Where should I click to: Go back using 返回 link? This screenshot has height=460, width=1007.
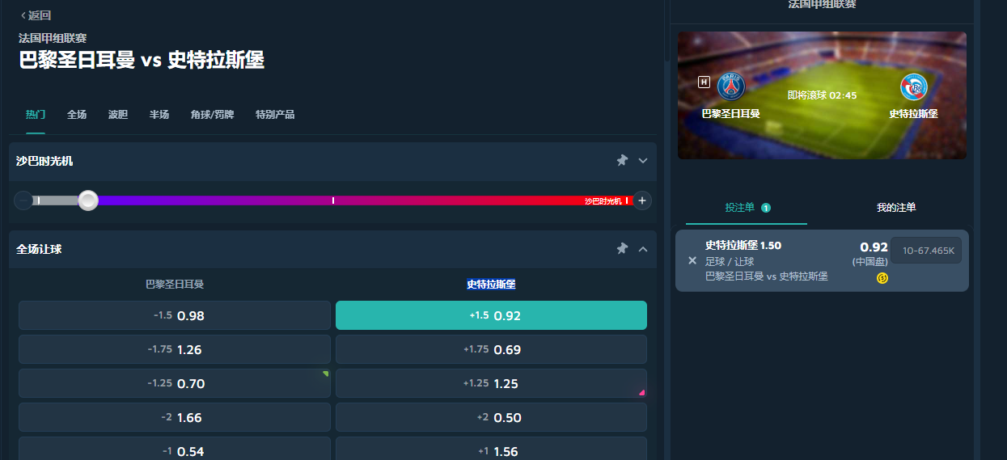(36, 15)
